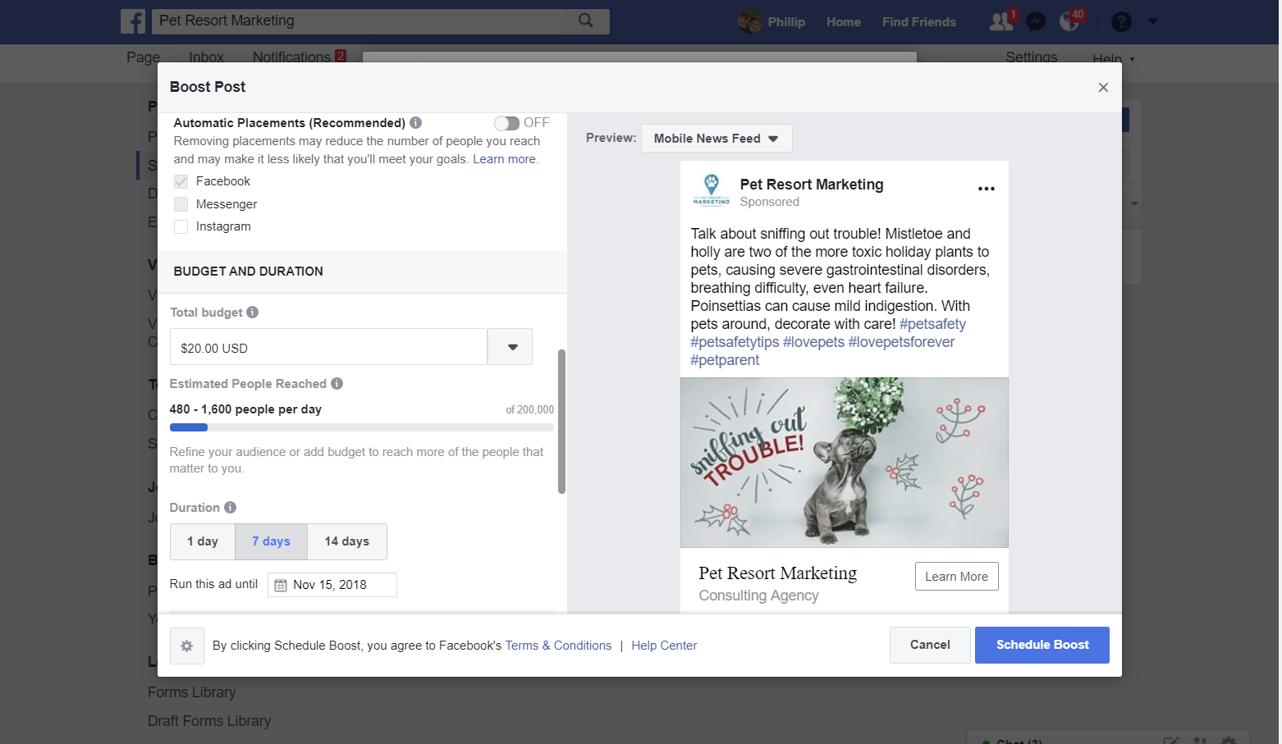Click the #lovepetsforever hashtag
This screenshot has width=1282, height=744.
pos(901,342)
